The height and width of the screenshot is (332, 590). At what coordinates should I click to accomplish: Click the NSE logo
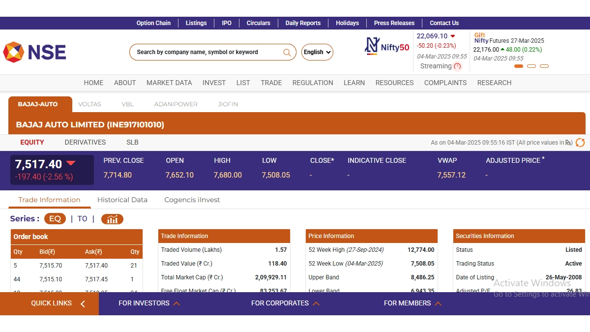click(34, 52)
